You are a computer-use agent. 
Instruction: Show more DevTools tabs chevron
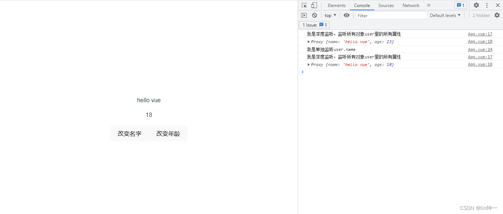coord(429,5)
